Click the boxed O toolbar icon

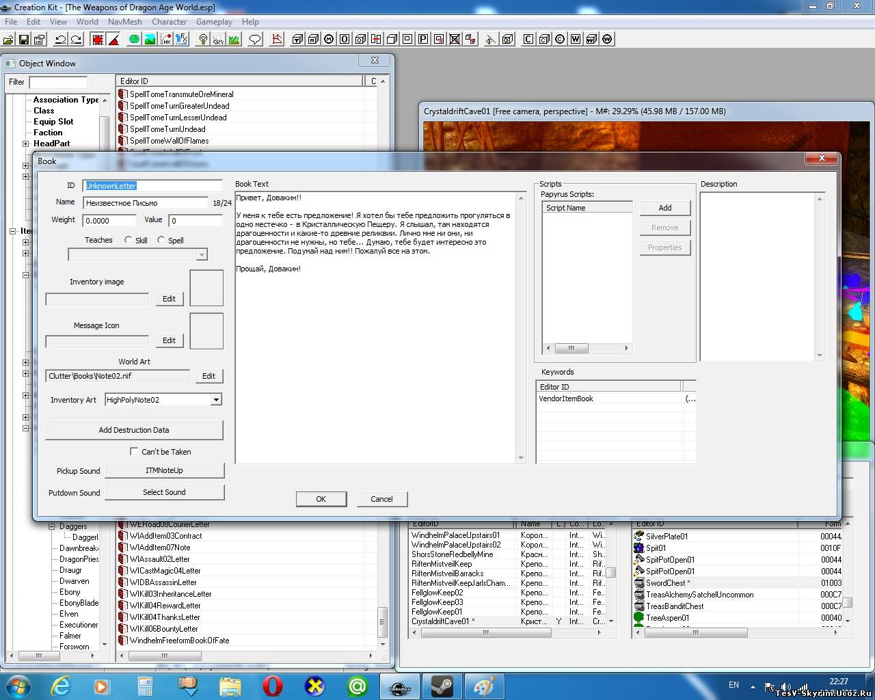pos(345,39)
